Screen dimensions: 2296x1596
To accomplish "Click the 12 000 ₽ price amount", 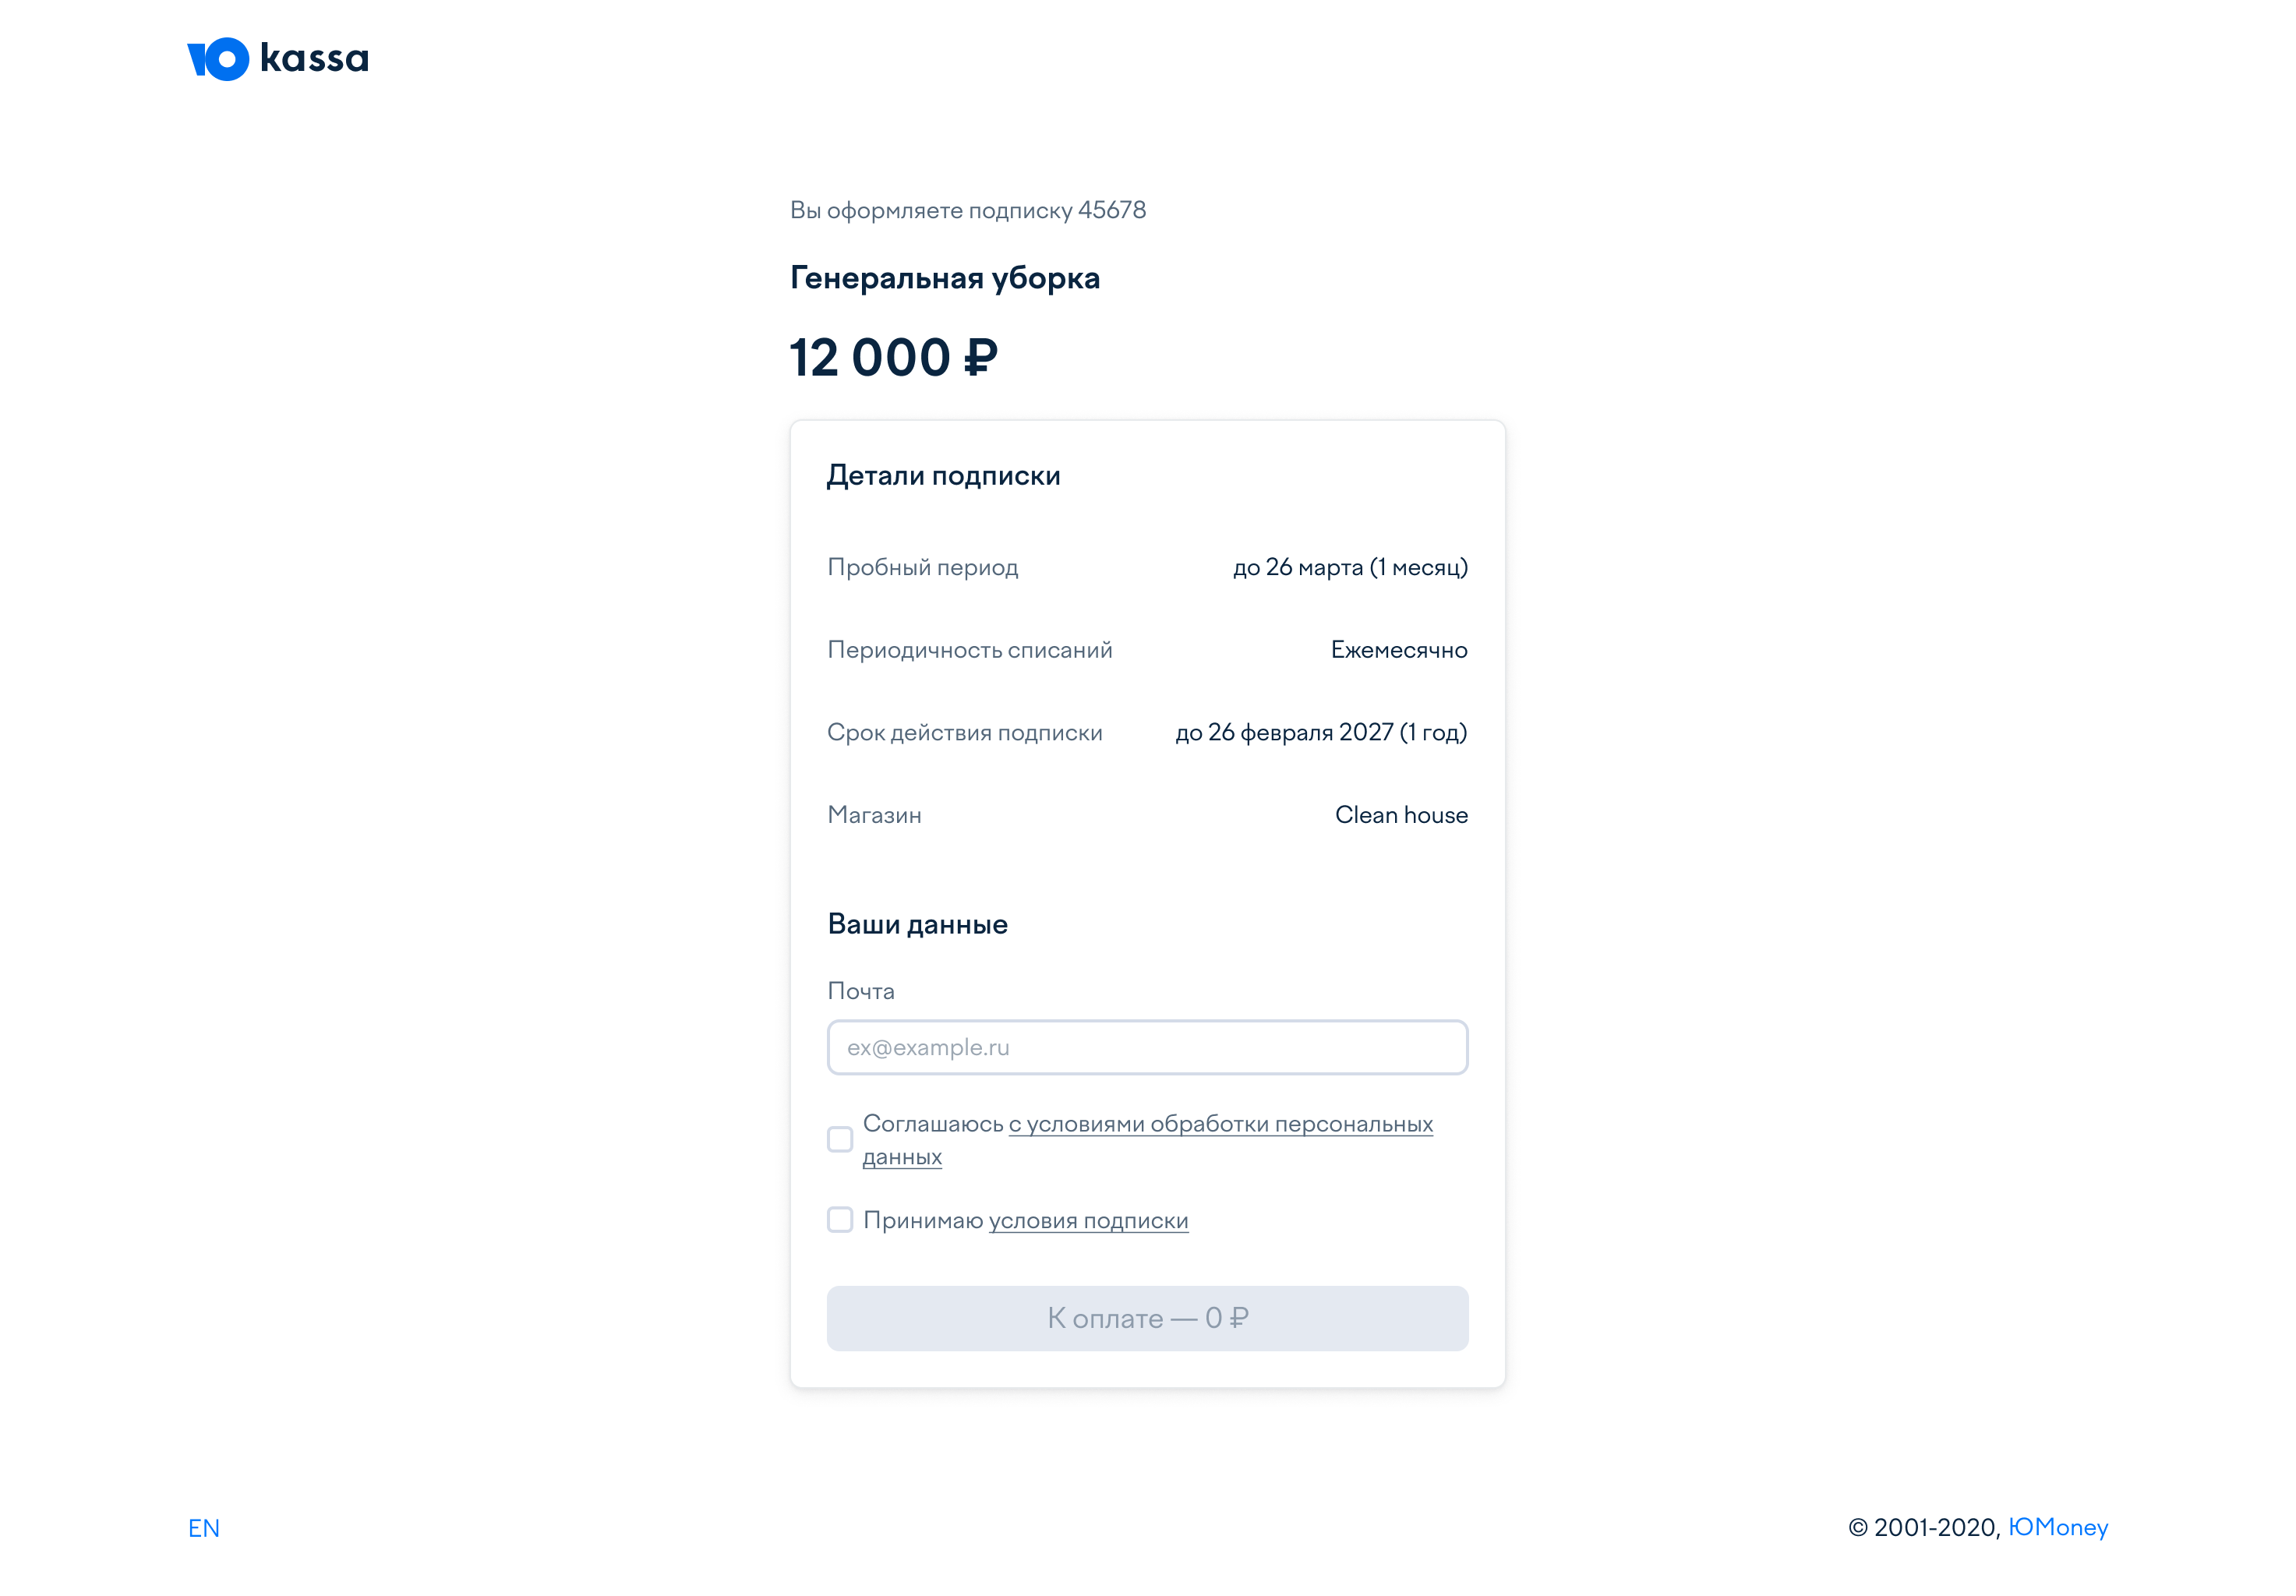I will pyautogui.click(x=893, y=357).
